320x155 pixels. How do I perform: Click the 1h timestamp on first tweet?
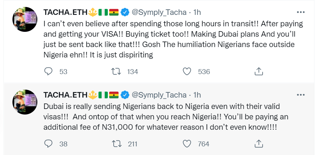pos(197,12)
